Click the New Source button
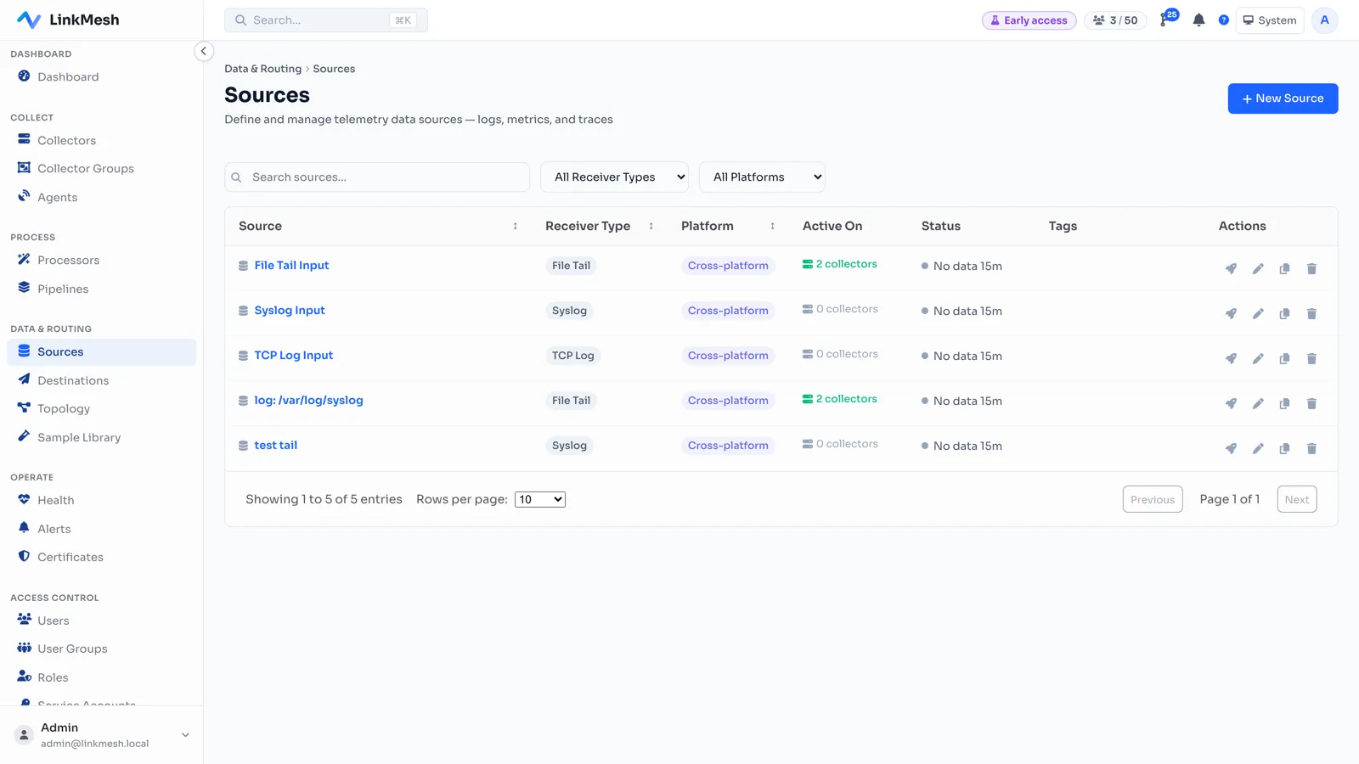The image size is (1359, 764). pyautogui.click(x=1283, y=98)
